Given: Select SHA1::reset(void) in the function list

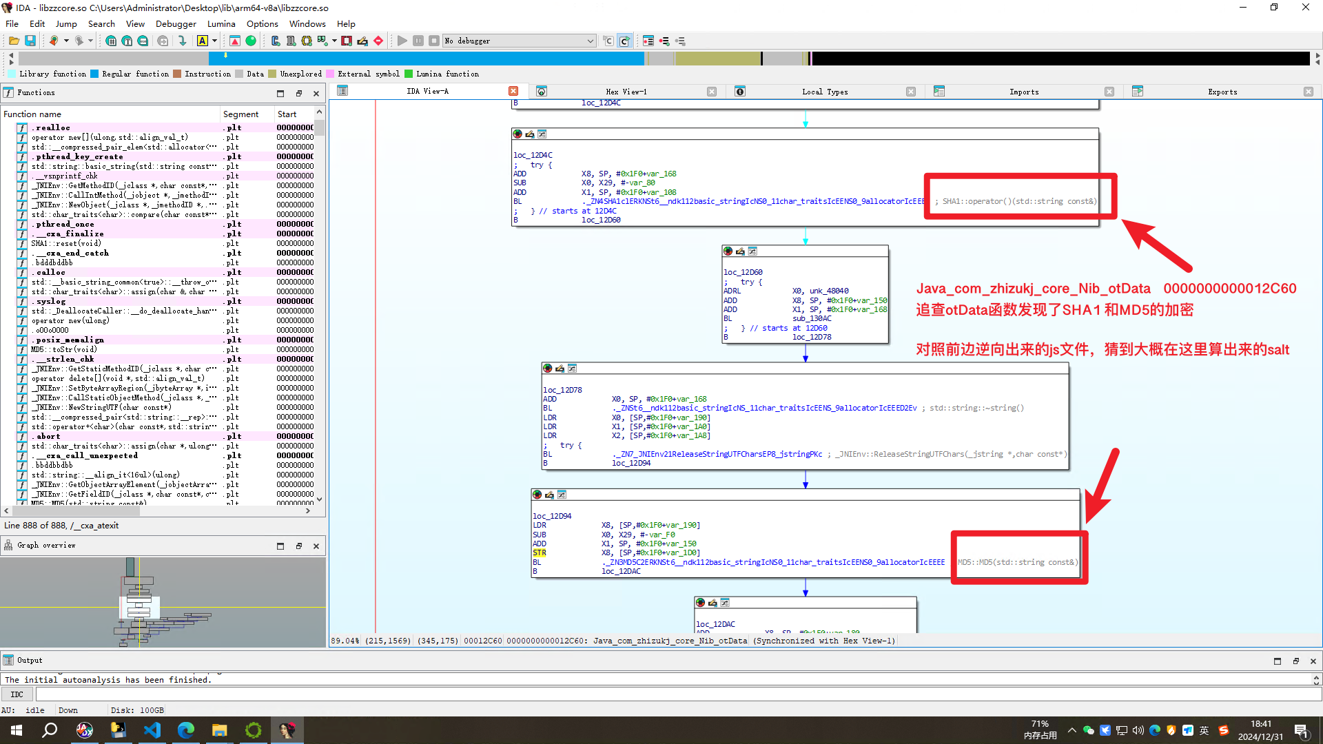Looking at the screenshot, I should pos(66,243).
